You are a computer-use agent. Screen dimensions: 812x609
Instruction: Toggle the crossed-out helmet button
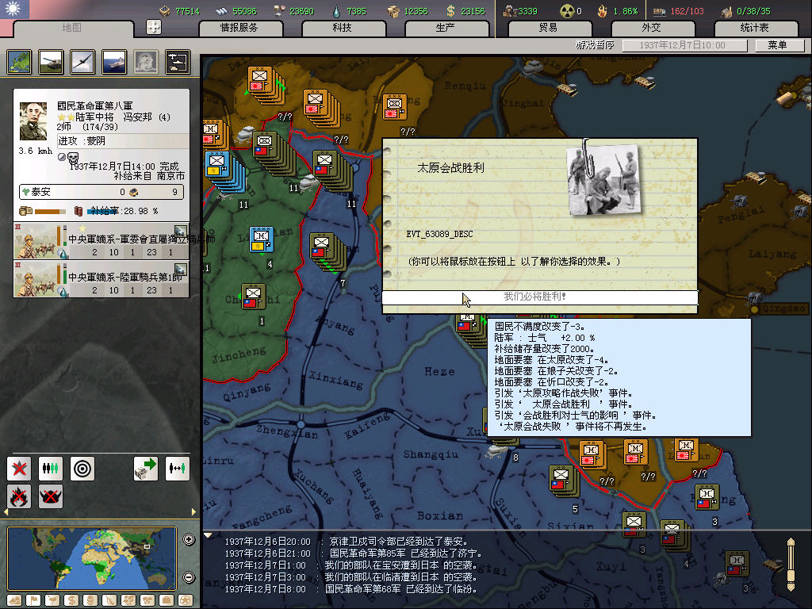(x=51, y=496)
